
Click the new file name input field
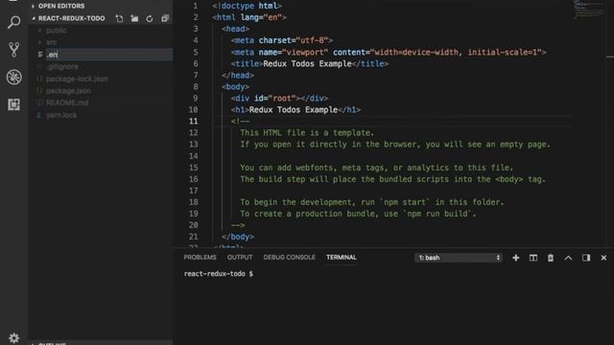[x=108, y=55]
